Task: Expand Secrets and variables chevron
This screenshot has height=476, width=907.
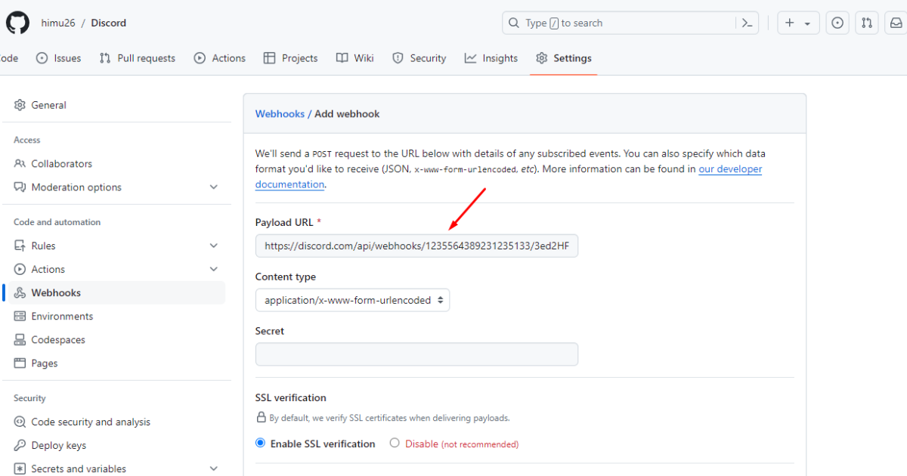Action: [x=213, y=468]
